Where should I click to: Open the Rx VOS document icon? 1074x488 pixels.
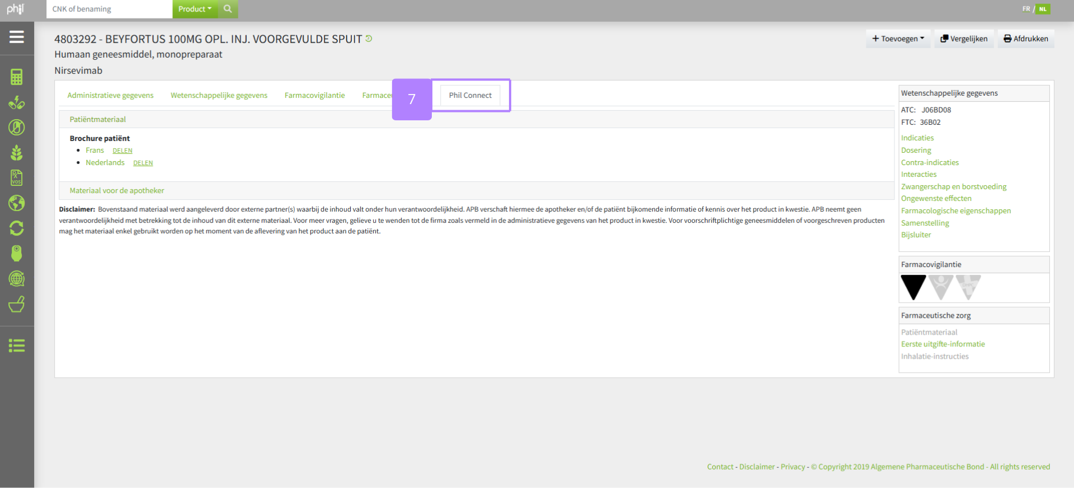click(x=17, y=178)
